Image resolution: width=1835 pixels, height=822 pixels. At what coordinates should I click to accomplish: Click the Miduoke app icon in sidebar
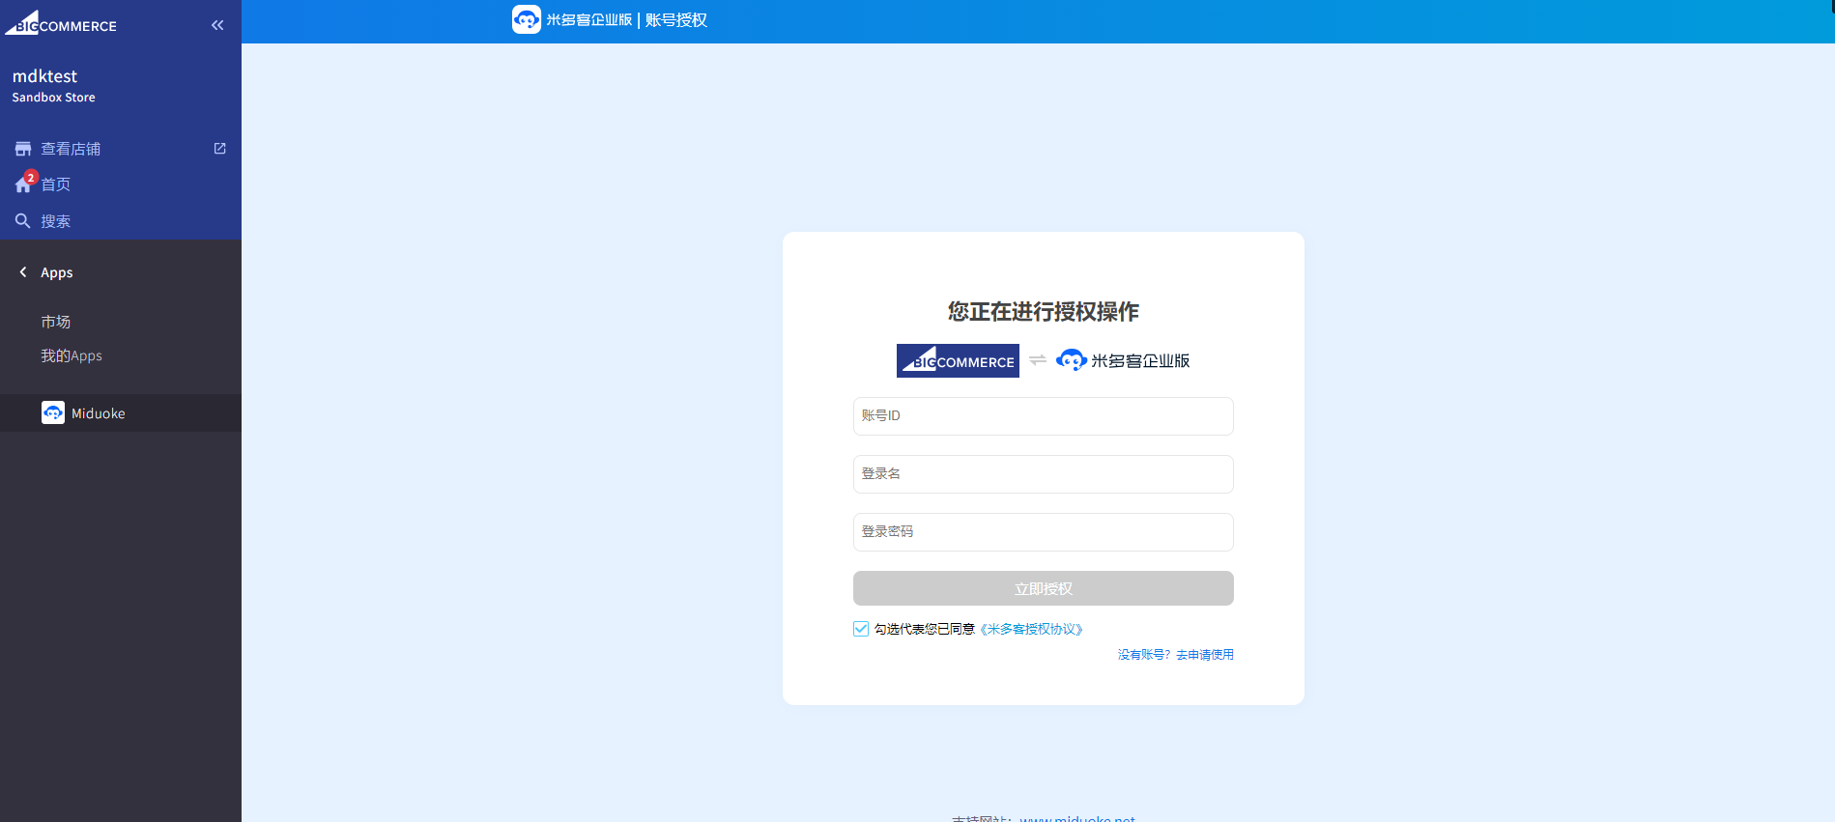pyautogui.click(x=53, y=412)
